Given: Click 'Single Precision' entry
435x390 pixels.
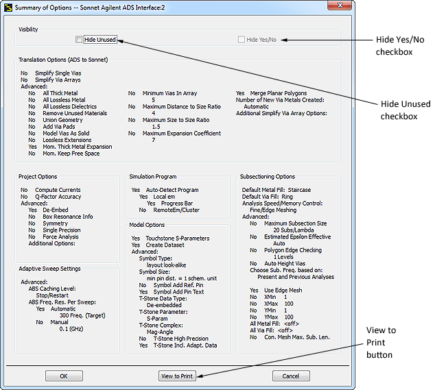Looking at the screenshot, I should 62,230.
